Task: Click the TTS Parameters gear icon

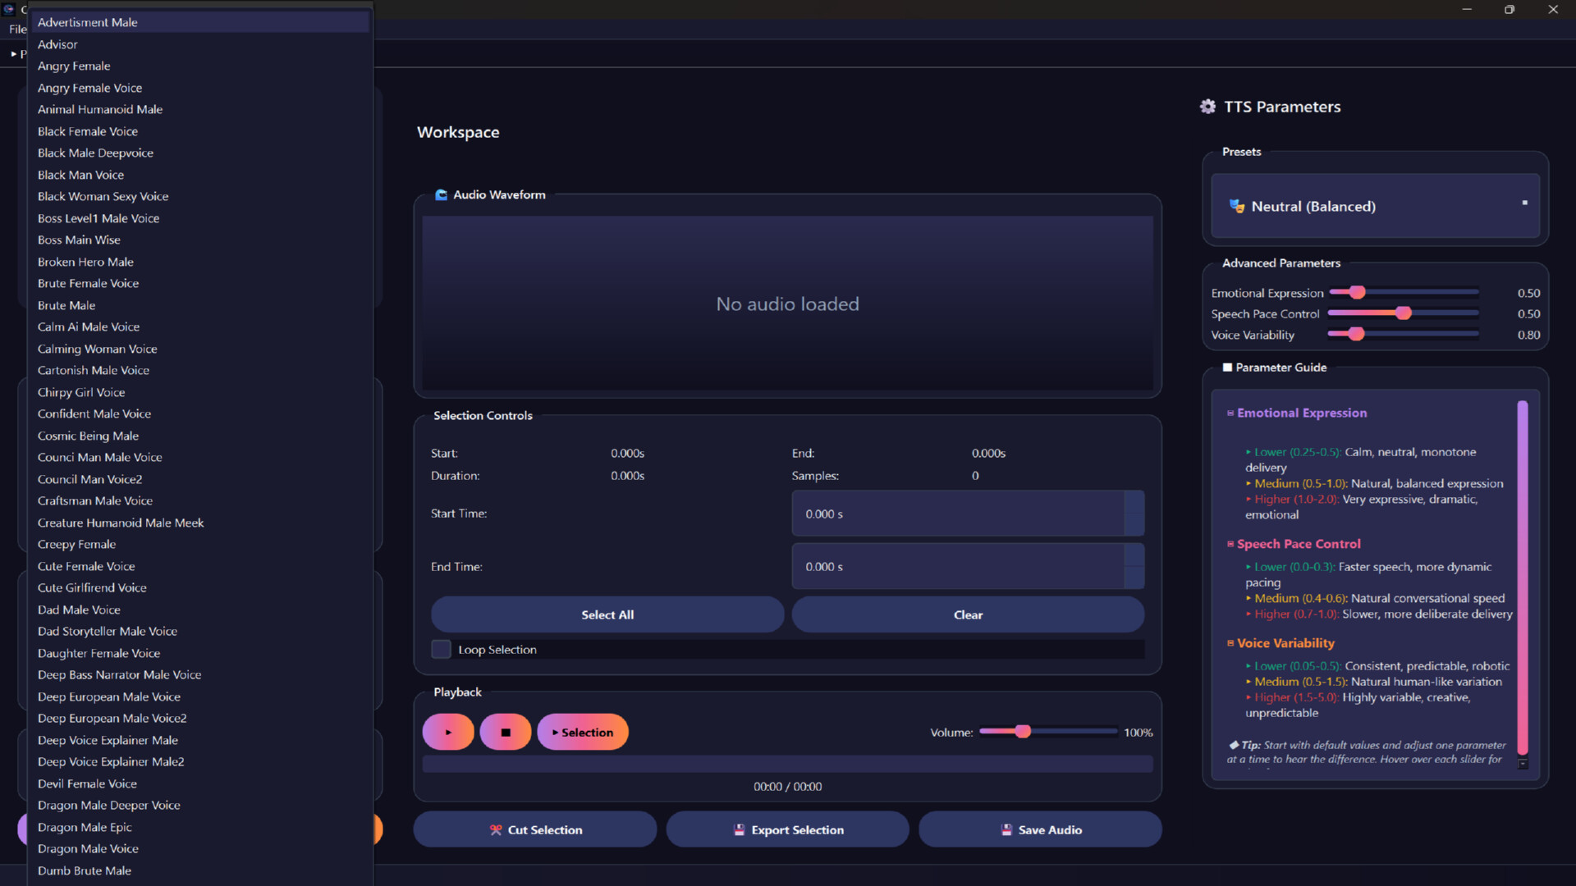Action: tap(1207, 106)
